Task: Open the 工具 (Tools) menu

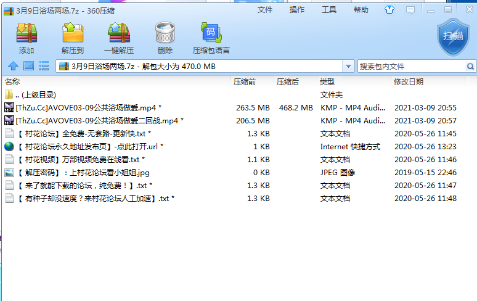Action: (x=329, y=10)
